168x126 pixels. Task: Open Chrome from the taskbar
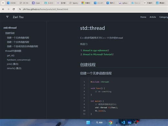pyautogui.click(x=110, y=122)
